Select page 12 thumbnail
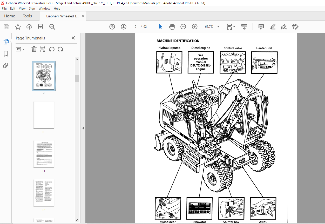Image resolution: width=325 pixels, height=224 pixels. pyautogui.click(x=44, y=193)
